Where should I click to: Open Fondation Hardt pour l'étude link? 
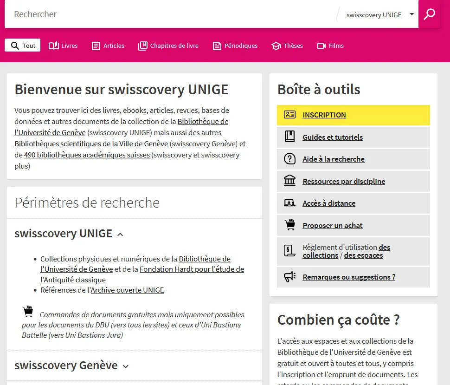pos(142,274)
